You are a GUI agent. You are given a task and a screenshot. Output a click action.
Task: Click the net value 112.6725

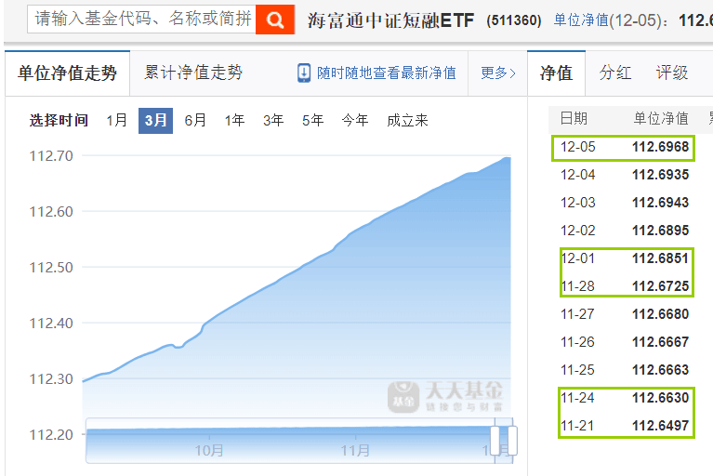[x=661, y=286]
